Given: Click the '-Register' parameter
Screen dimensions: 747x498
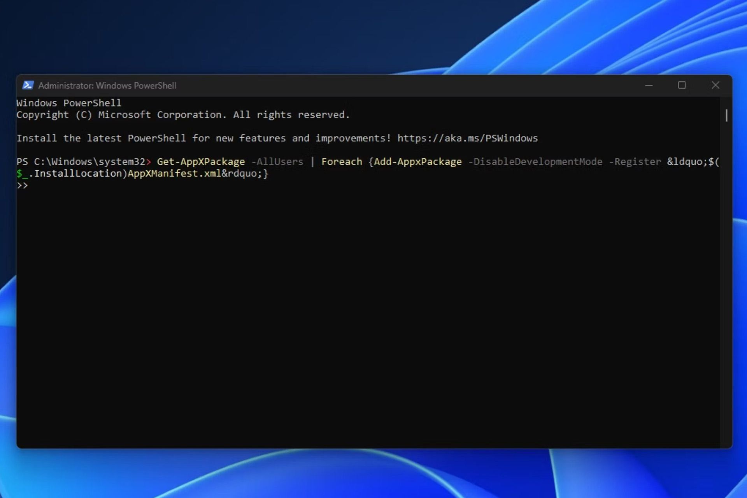Looking at the screenshot, I should pos(635,162).
